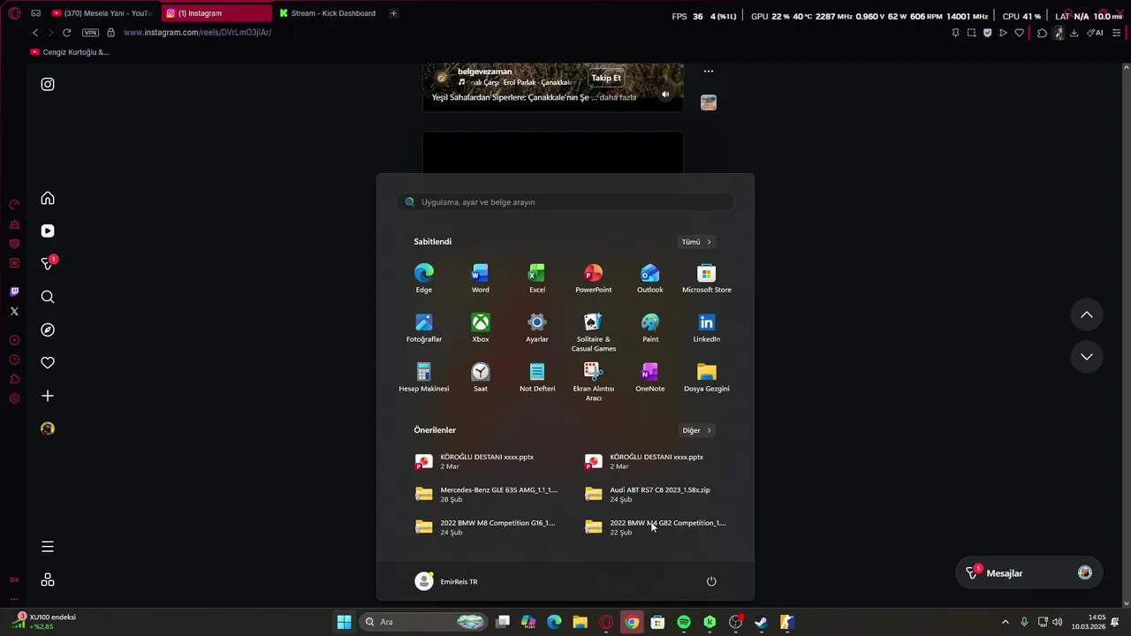Open Microsoft Store pinned app
Viewport: 1131px width, 636px height.
[707, 278]
